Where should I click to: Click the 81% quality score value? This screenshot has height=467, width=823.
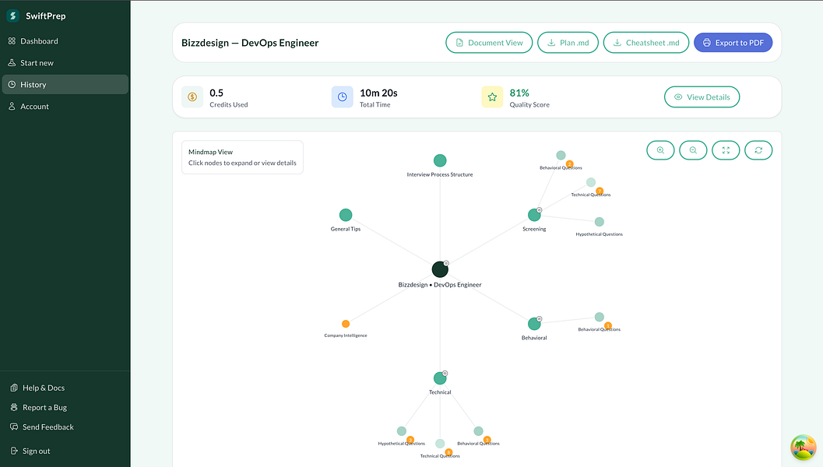[x=519, y=93]
